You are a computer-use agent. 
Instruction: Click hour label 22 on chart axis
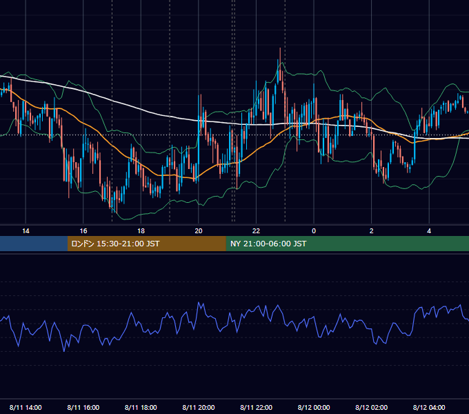click(x=256, y=231)
